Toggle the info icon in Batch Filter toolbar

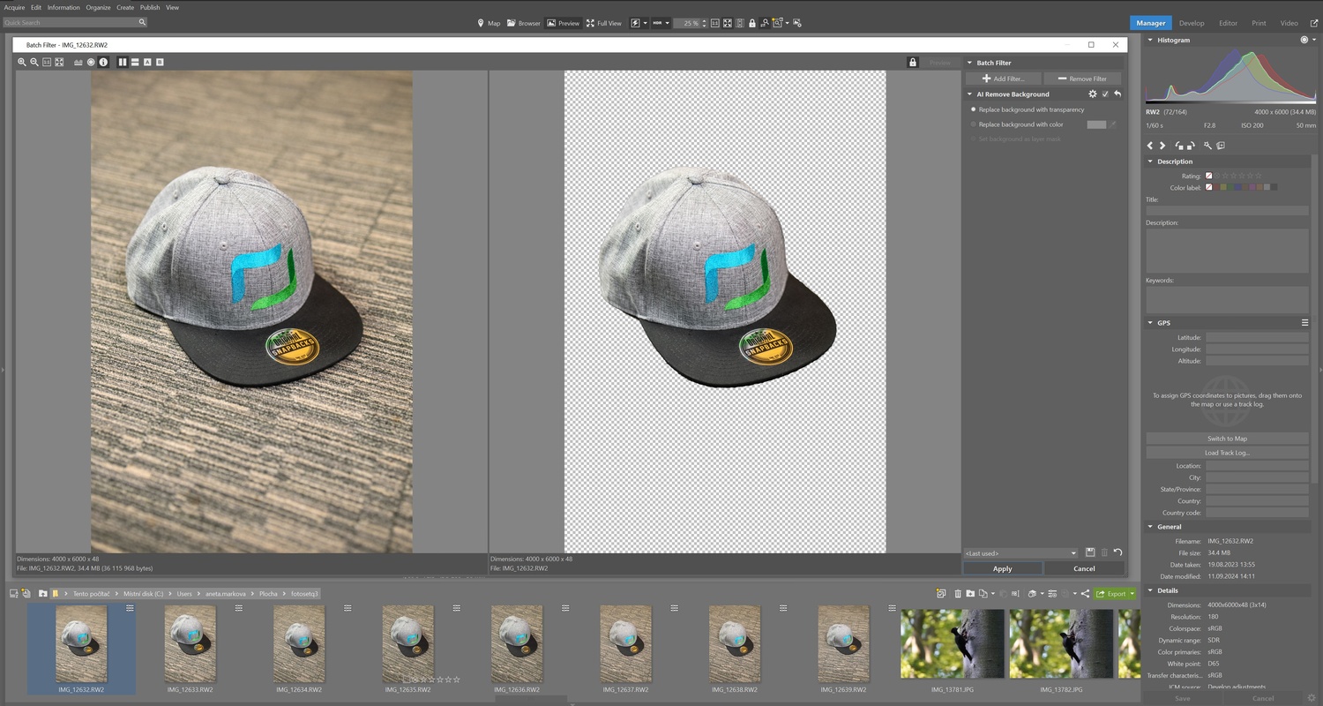[103, 63]
